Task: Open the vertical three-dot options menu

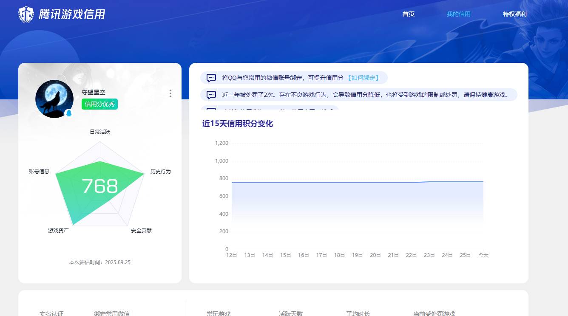Action: 170,93
